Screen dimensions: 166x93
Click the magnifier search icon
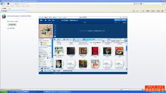(x=108, y=39)
